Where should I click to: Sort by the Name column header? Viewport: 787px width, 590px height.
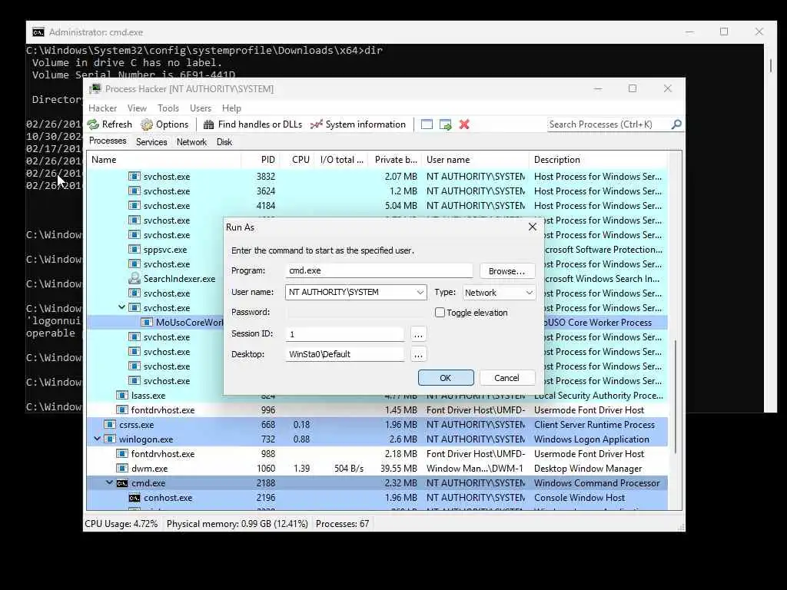[164, 160]
